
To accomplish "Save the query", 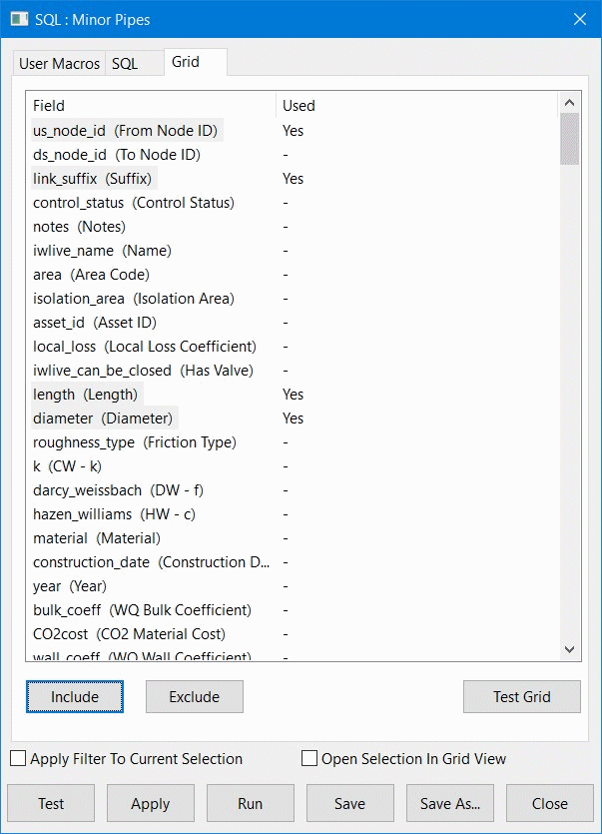I will (x=349, y=803).
